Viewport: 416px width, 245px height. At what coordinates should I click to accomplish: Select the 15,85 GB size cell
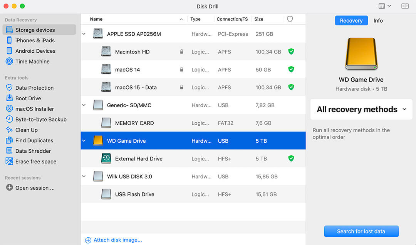[267, 177]
